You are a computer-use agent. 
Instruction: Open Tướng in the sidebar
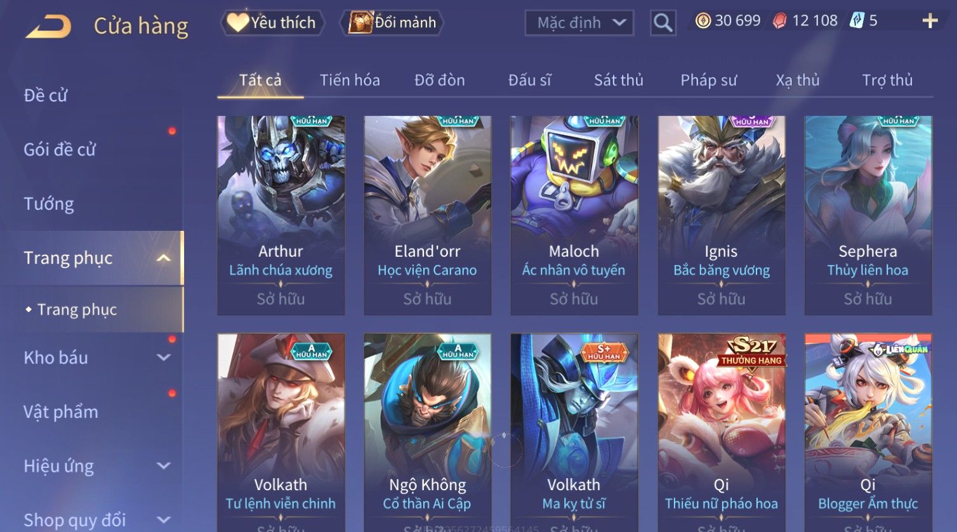(49, 204)
